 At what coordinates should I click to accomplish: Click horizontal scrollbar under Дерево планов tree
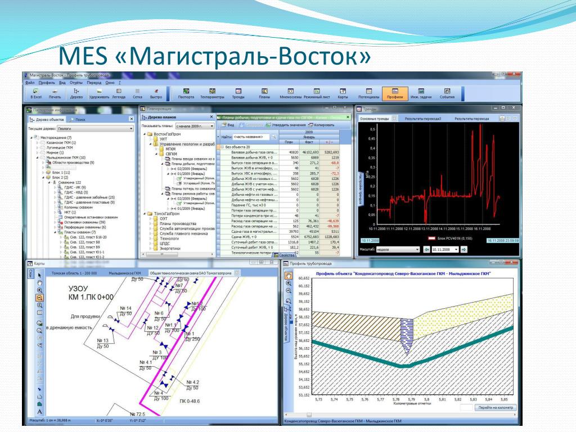coord(178,254)
